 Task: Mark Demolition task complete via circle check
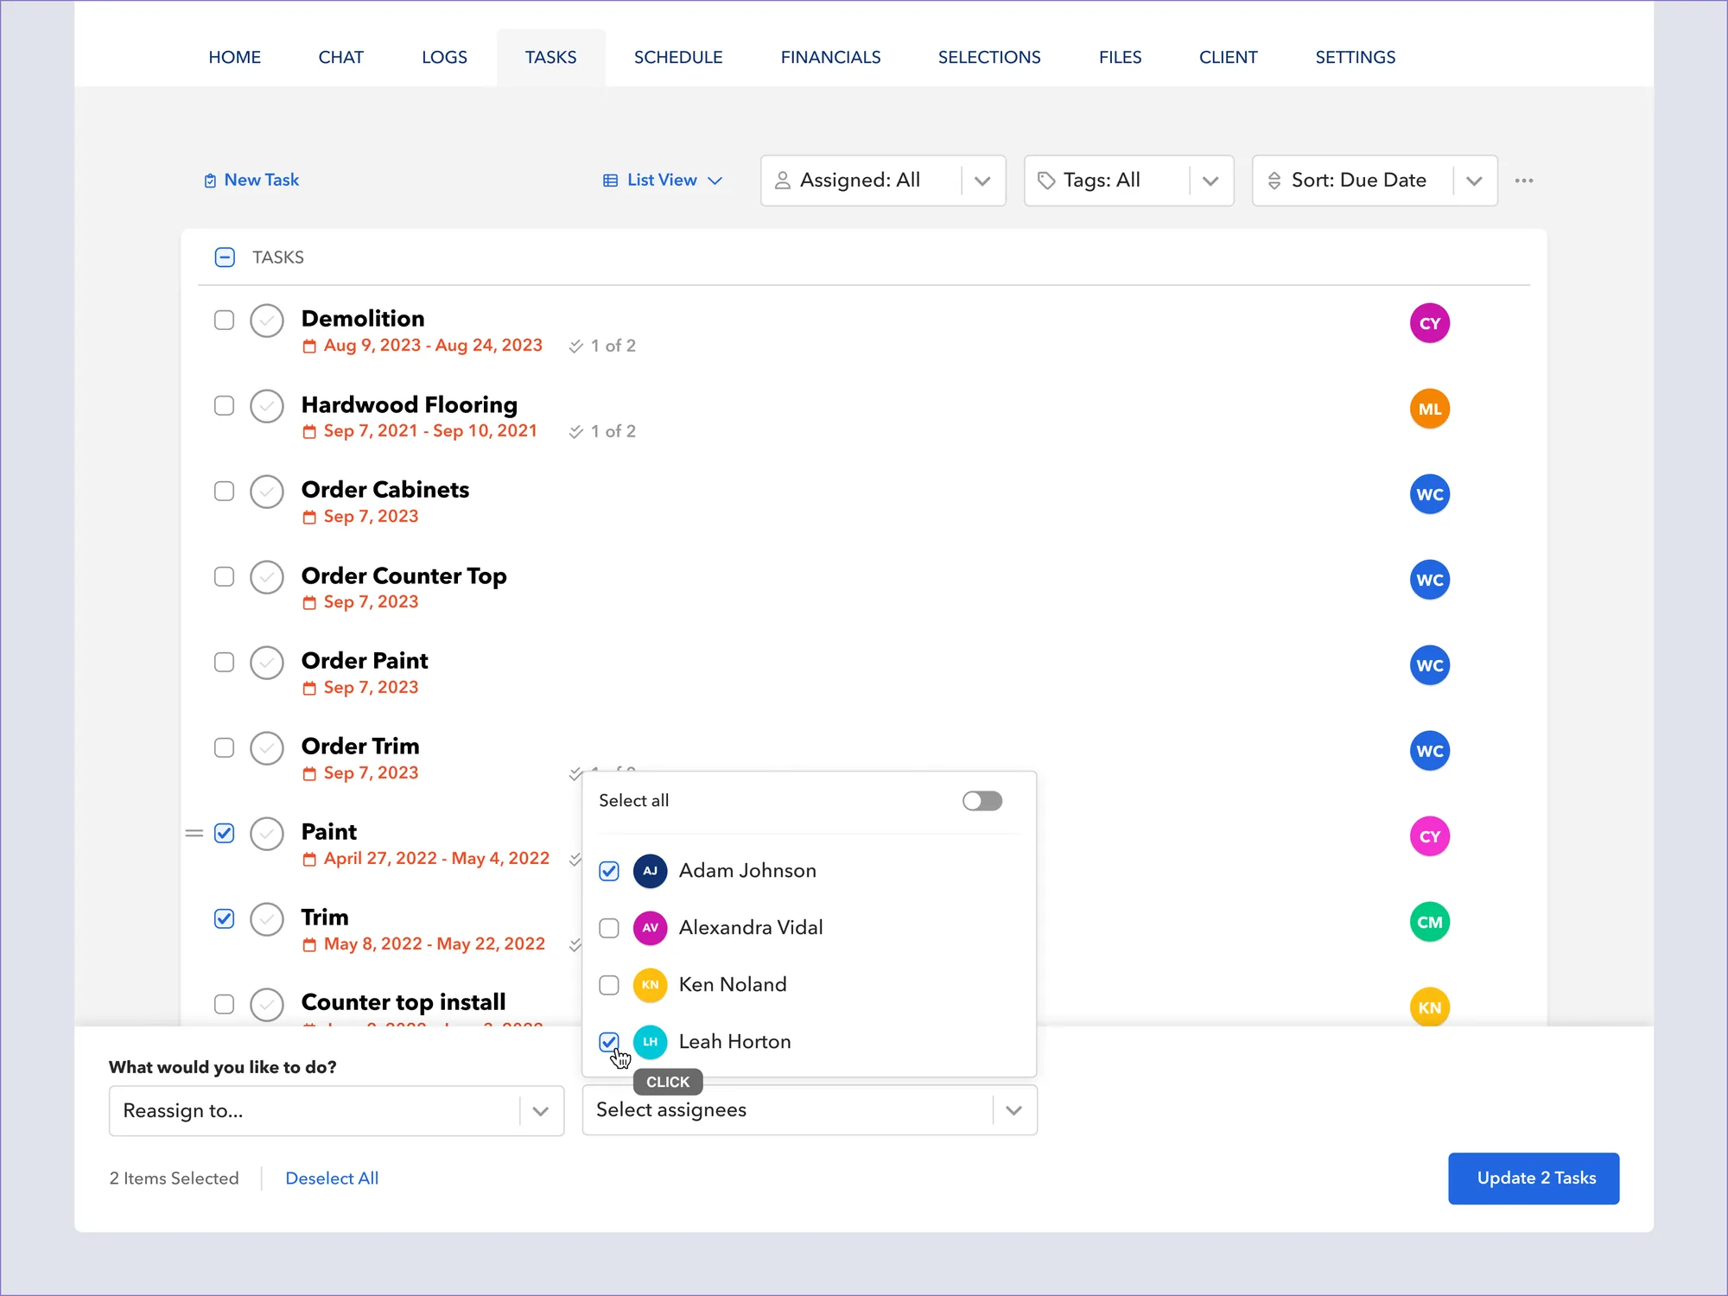(x=267, y=321)
